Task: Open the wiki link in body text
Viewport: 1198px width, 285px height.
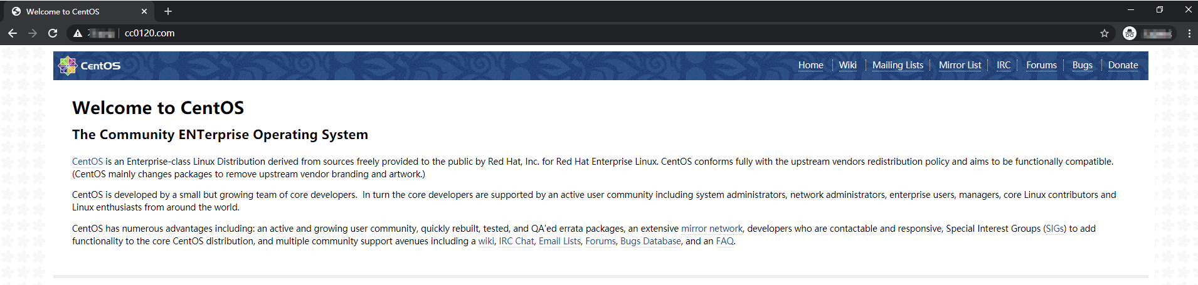Action: [x=485, y=241]
